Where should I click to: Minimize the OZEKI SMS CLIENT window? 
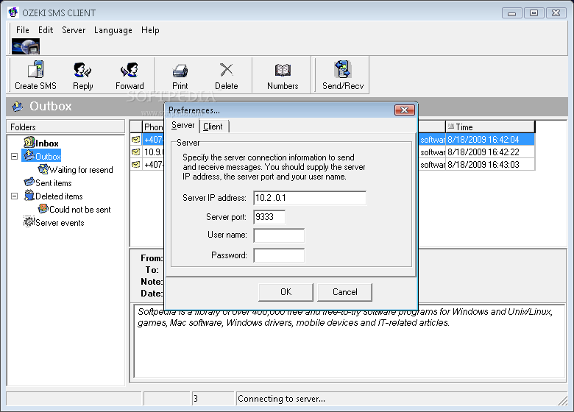tap(511, 13)
